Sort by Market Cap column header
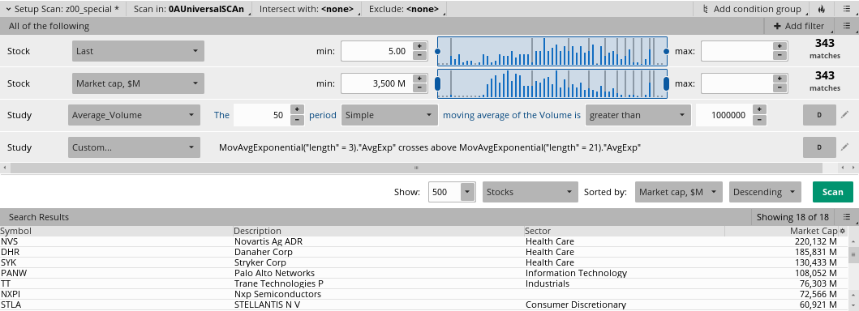859x311 pixels. 782,231
